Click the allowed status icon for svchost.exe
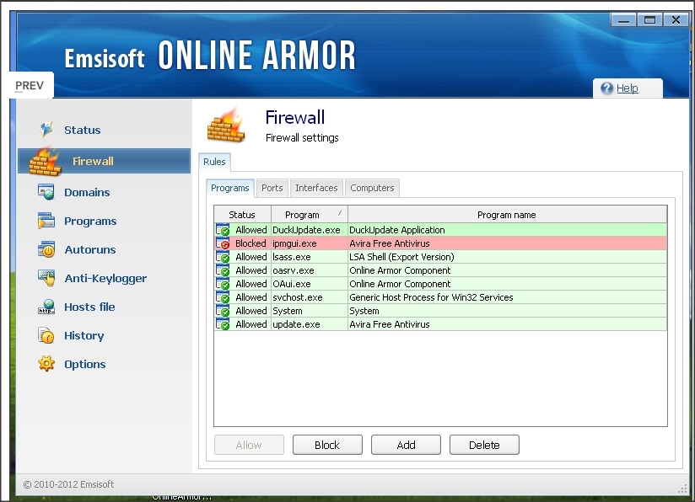Screen dimensions: 695x502 click(223, 297)
